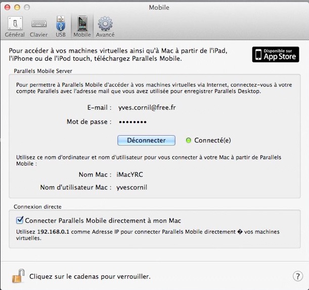
Task: Click the Mot de passe field
Action: [x=133, y=122]
